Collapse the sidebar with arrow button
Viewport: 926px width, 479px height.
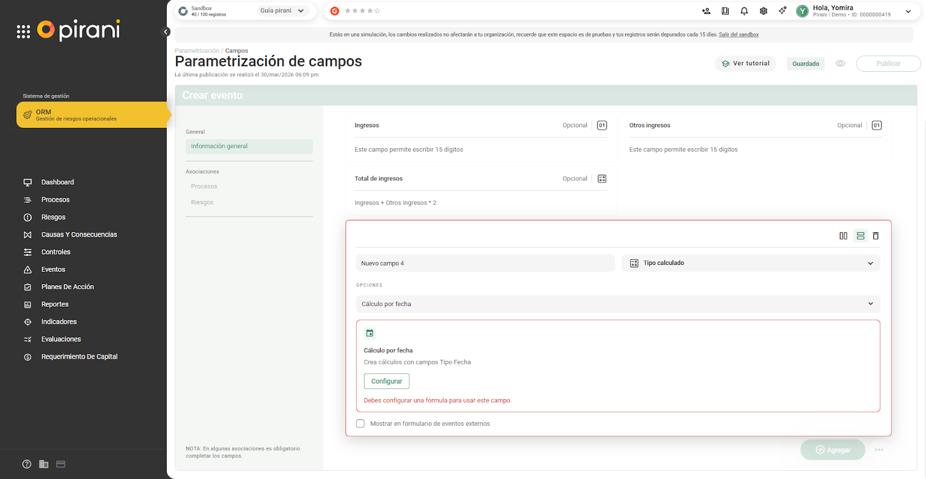pos(166,32)
